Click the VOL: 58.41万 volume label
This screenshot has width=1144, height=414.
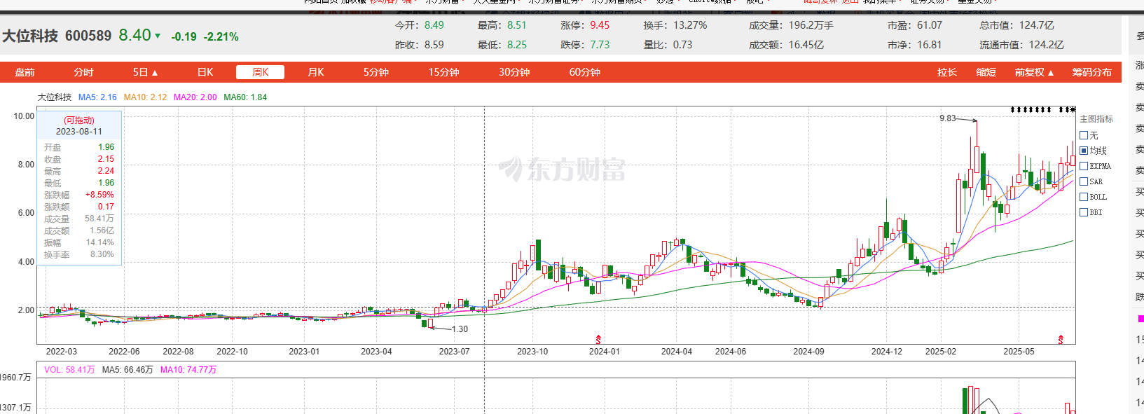coord(69,370)
